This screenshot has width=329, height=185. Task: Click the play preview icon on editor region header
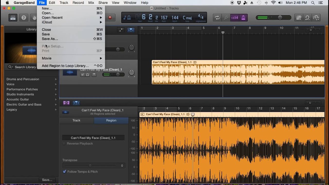(142, 114)
